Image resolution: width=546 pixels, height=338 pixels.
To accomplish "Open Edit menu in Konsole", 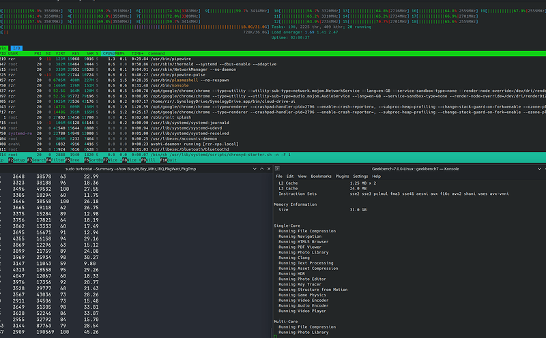I will [x=289, y=176].
